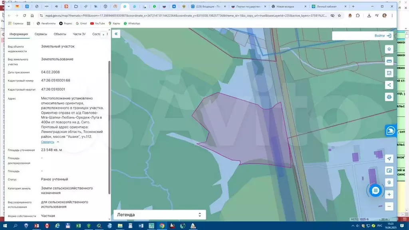Go to browser home page
Image resolution: width=409 pixels, height=230 pixels.
(32, 16)
